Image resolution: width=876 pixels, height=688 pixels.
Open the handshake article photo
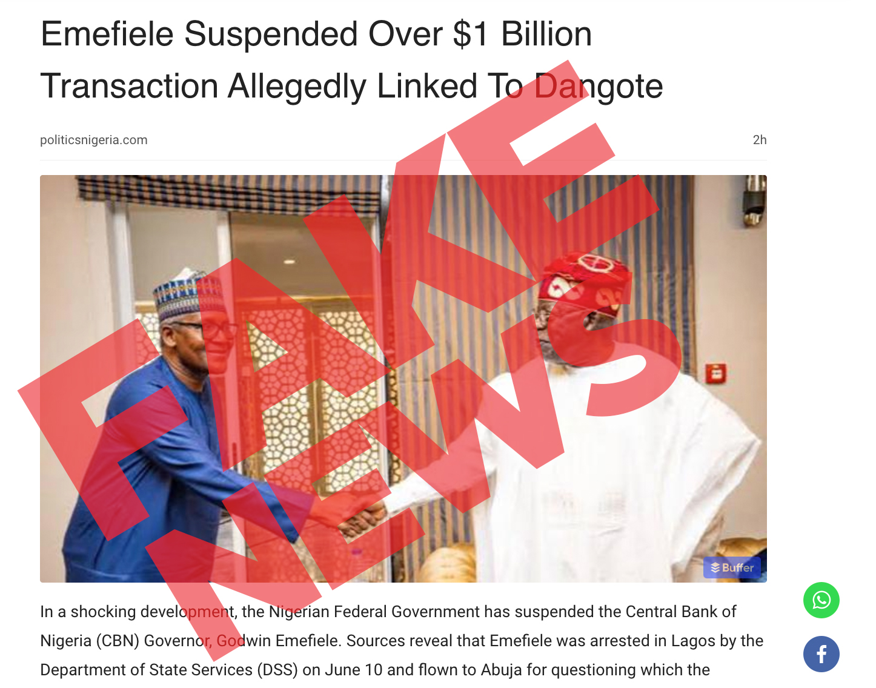click(403, 379)
